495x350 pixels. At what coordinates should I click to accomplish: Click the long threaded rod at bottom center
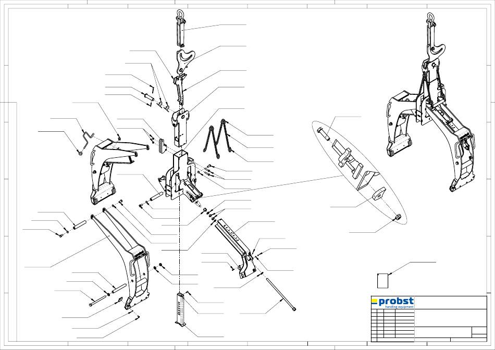282,295
